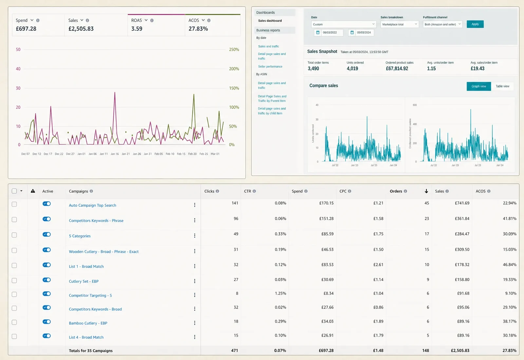Click info icon beside CPC column header
Screen dimensions: 524x360
point(349,191)
